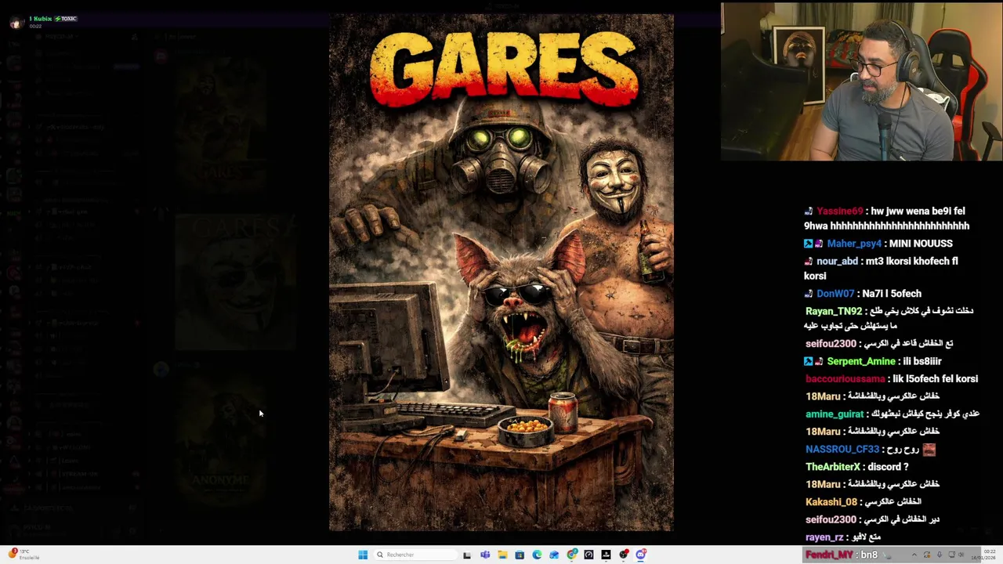Click the sync-status tray icon

coord(927,555)
